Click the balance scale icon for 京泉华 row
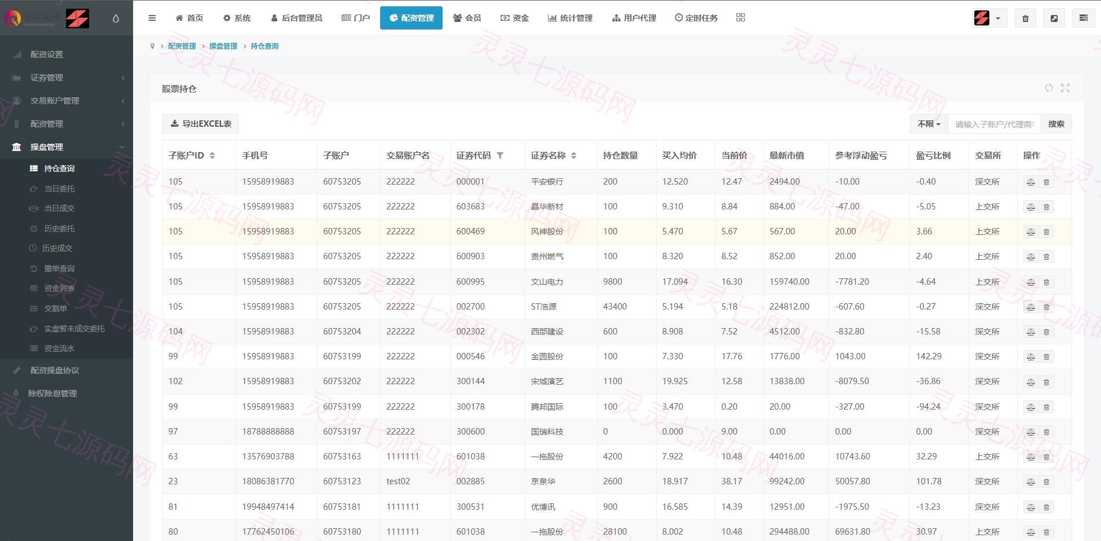 1031,482
